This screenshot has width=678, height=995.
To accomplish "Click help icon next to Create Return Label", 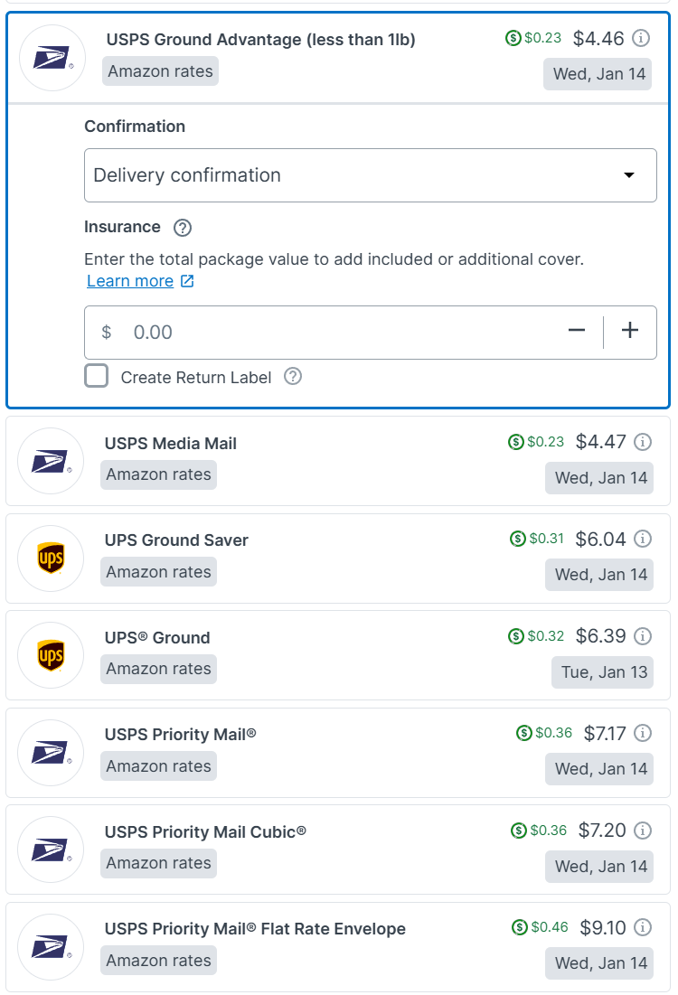I will click(293, 377).
